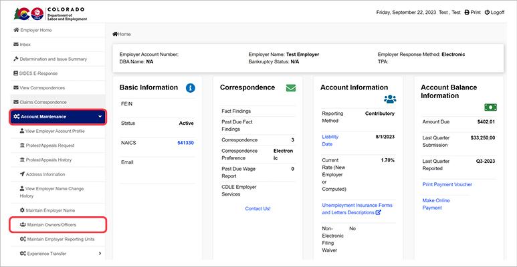Click the Contact Us! link
This screenshot has height=267, width=517.
pyautogui.click(x=257, y=208)
